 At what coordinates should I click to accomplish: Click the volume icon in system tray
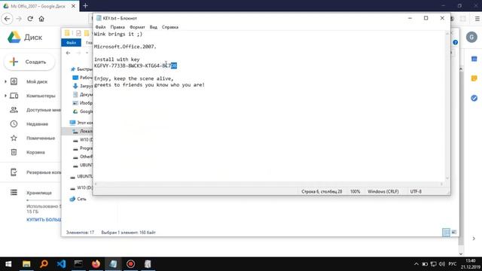click(x=442, y=264)
